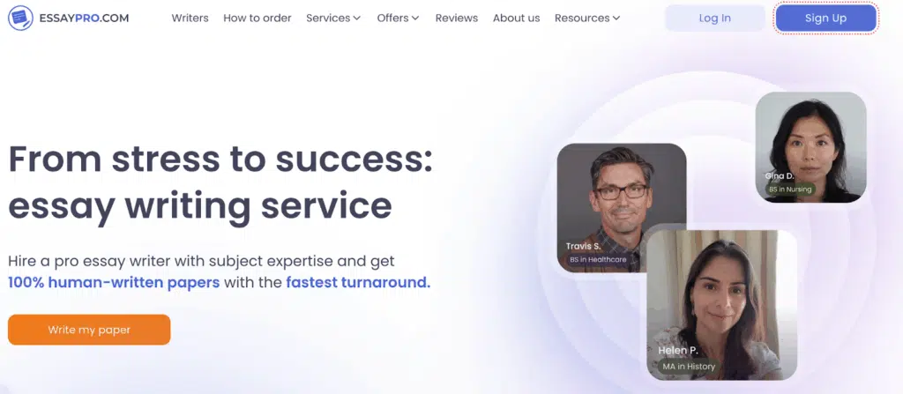
Task: Go to How to order
Action: 257,18
